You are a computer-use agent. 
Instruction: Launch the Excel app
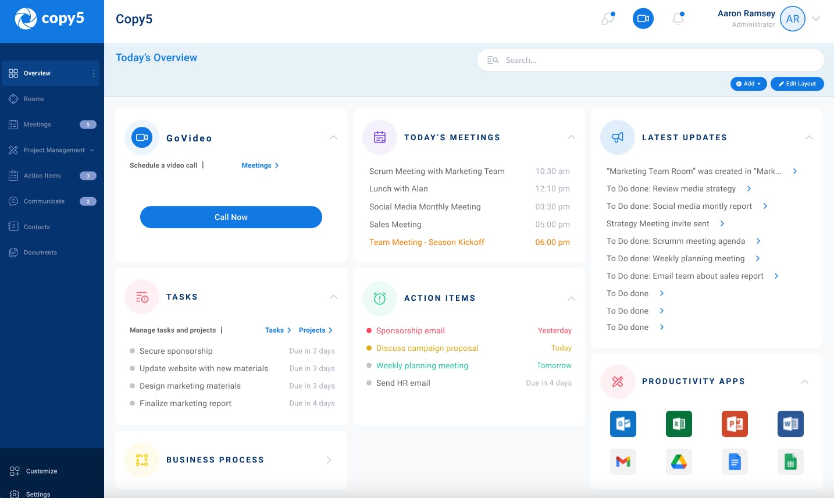point(679,424)
